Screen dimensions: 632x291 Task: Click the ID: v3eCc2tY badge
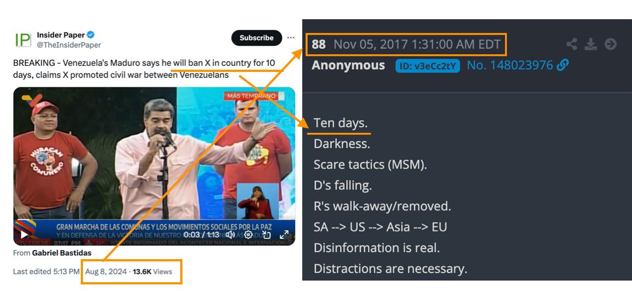click(428, 65)
